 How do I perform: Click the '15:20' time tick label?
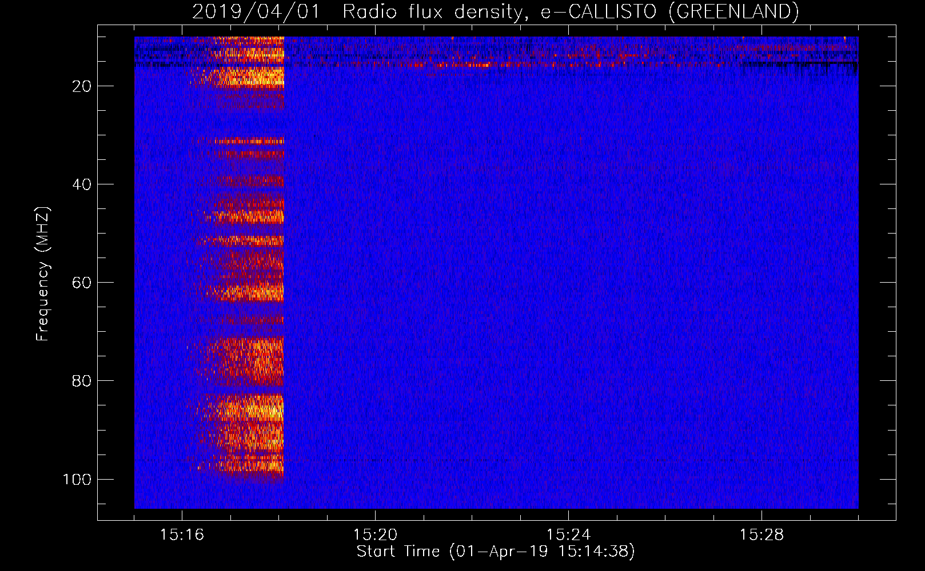click(x=375, y=535)
